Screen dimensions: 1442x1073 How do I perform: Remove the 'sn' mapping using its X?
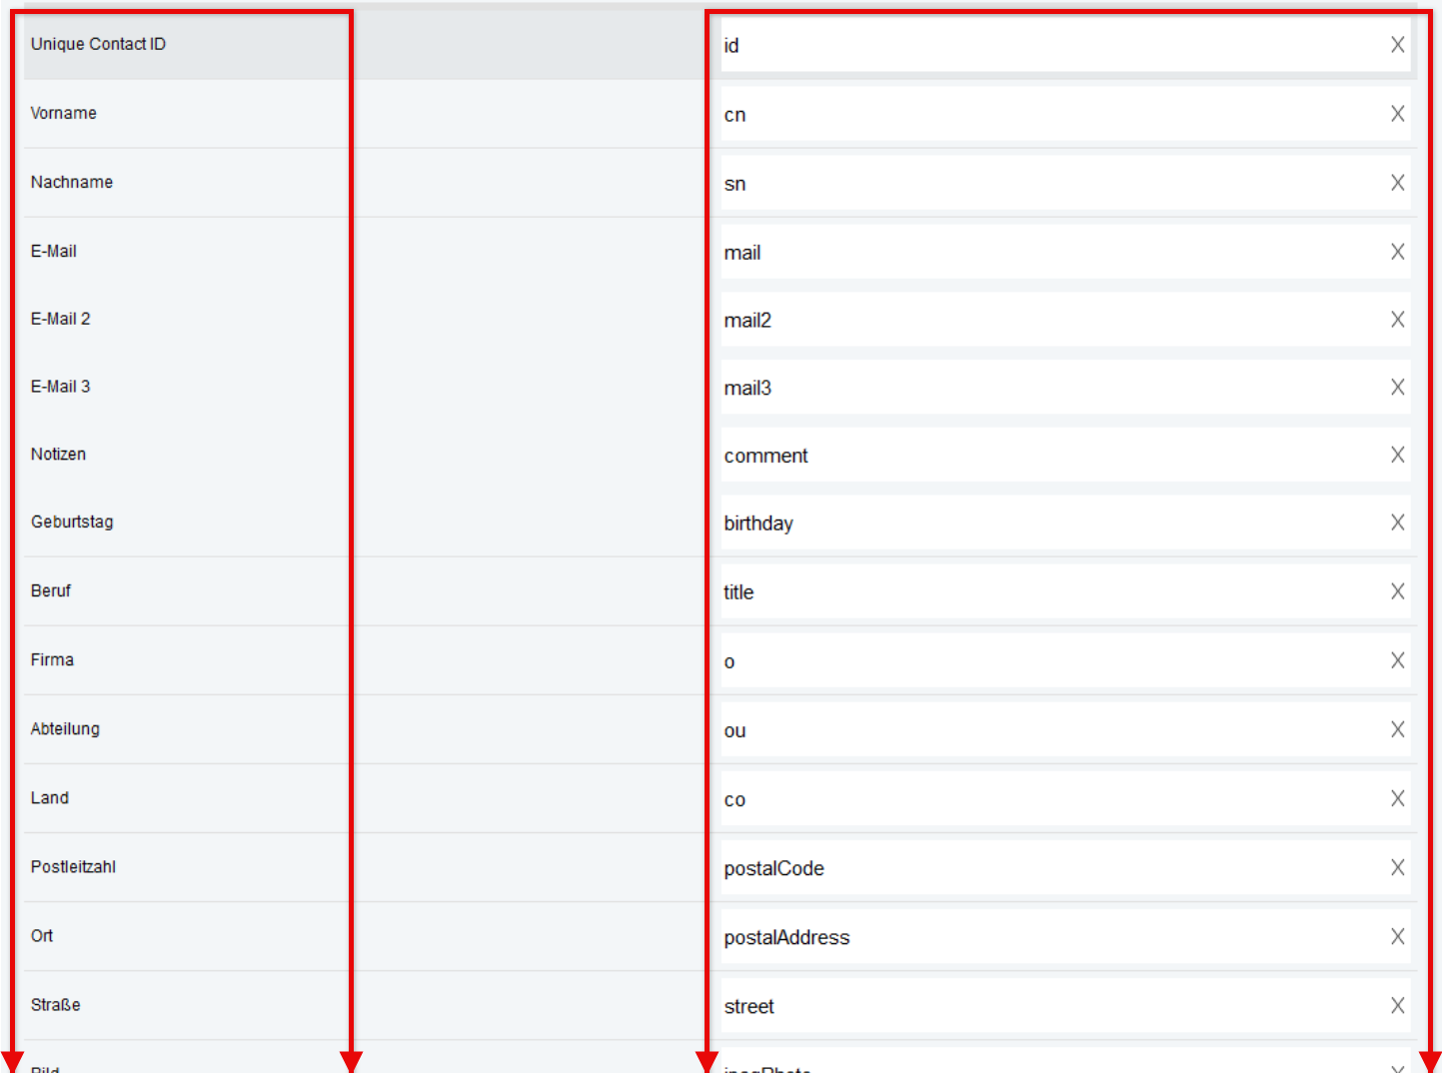tap(1397, 183)
